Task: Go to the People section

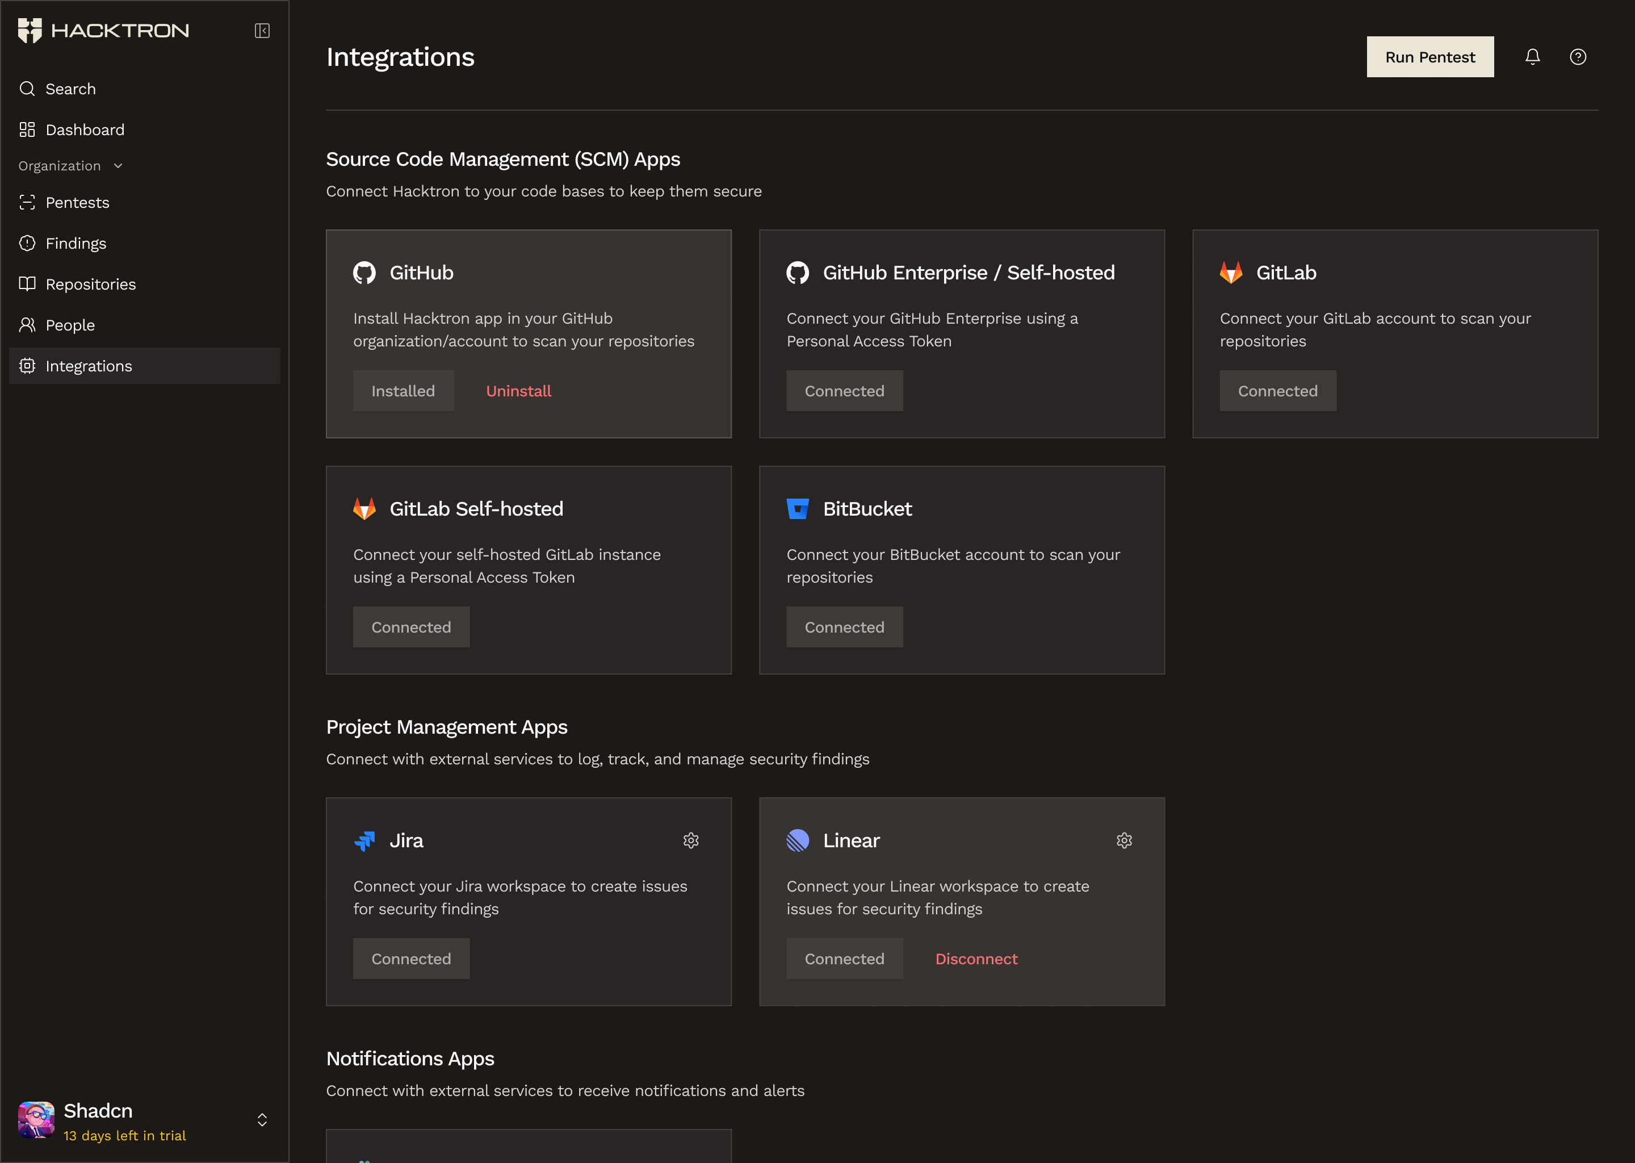Action: click(x=69, y=324)
